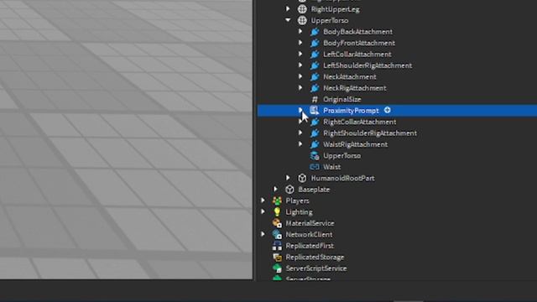Select the Baseplate label

tap(314, 190)
